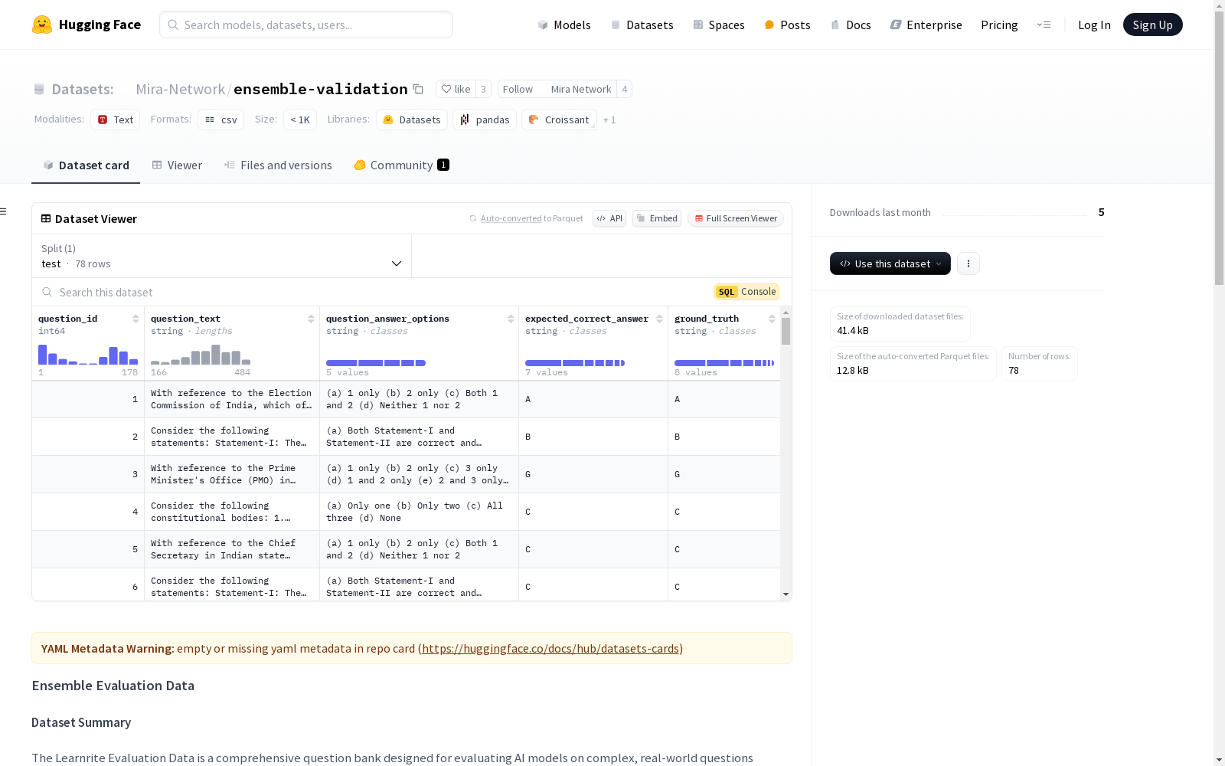Open the Croissant library tag

coord(559,119)
